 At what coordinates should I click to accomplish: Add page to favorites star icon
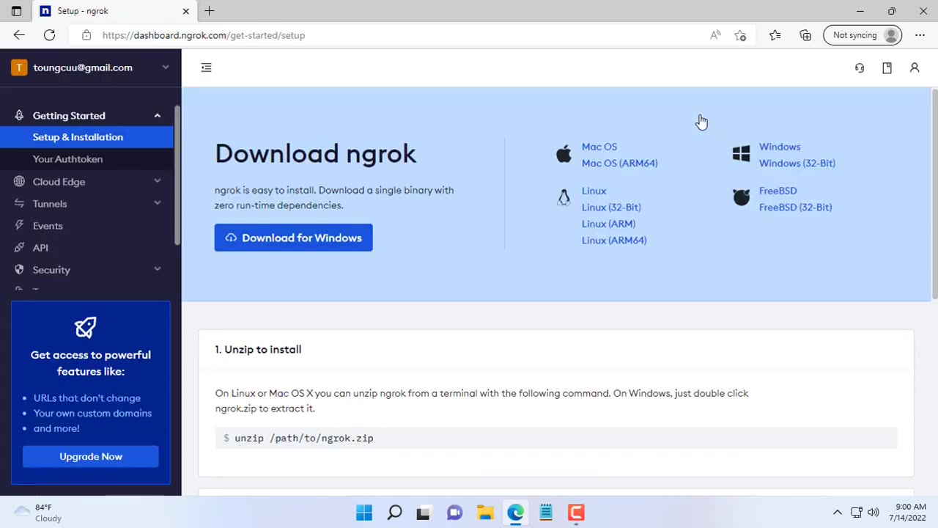point(740,35)
